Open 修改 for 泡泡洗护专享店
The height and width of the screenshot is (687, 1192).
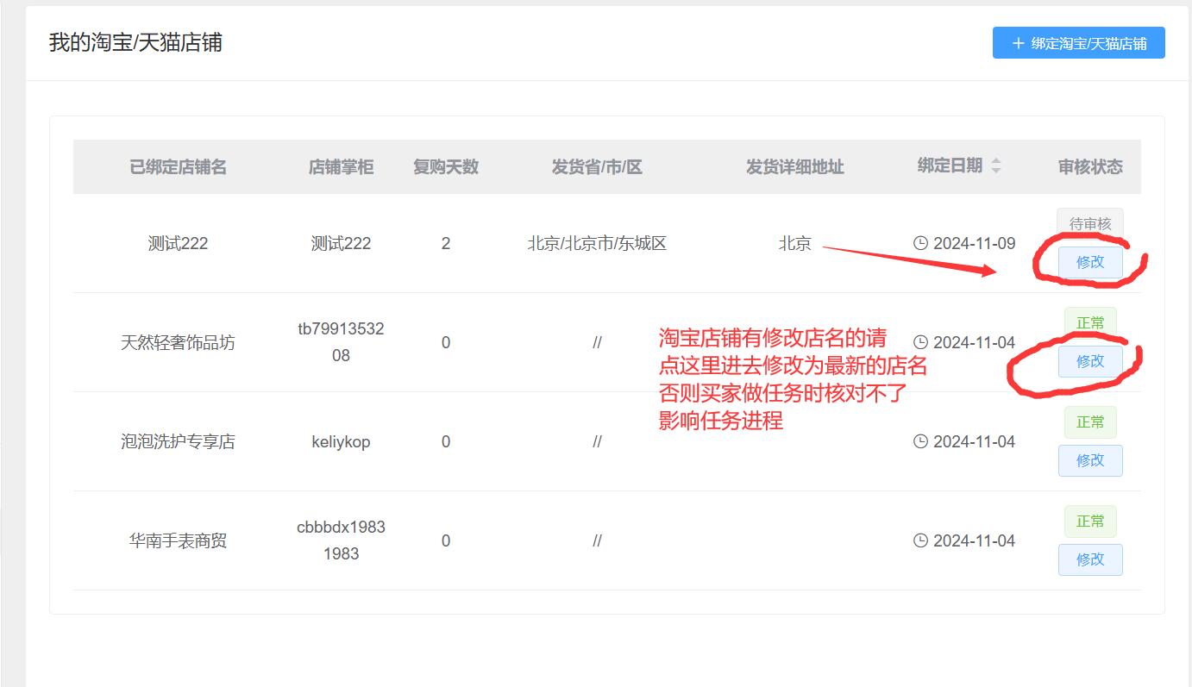point(1090,460)
